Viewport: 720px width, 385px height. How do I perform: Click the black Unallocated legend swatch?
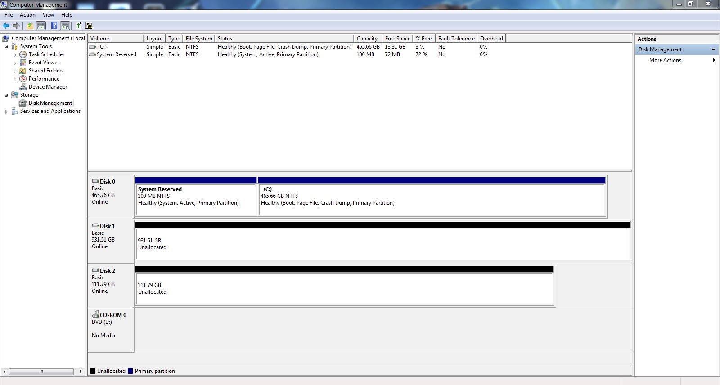click(93, 371)
